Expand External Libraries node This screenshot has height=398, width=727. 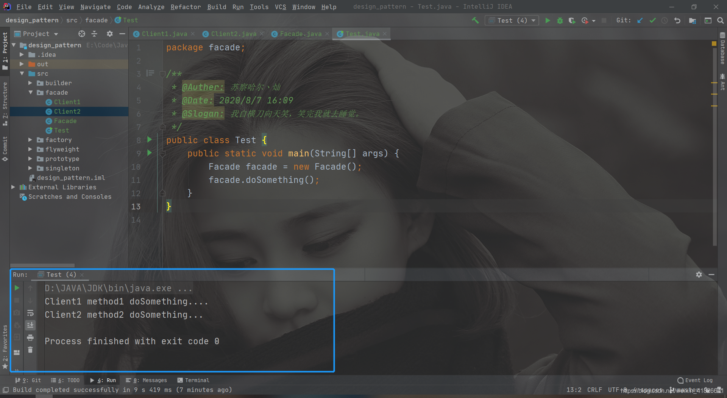coord(13,187)
